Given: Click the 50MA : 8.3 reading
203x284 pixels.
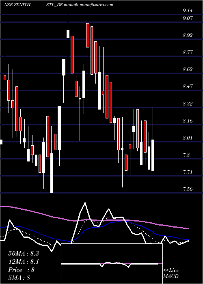Looking at the screenshot, I should (x=24, y=254).
